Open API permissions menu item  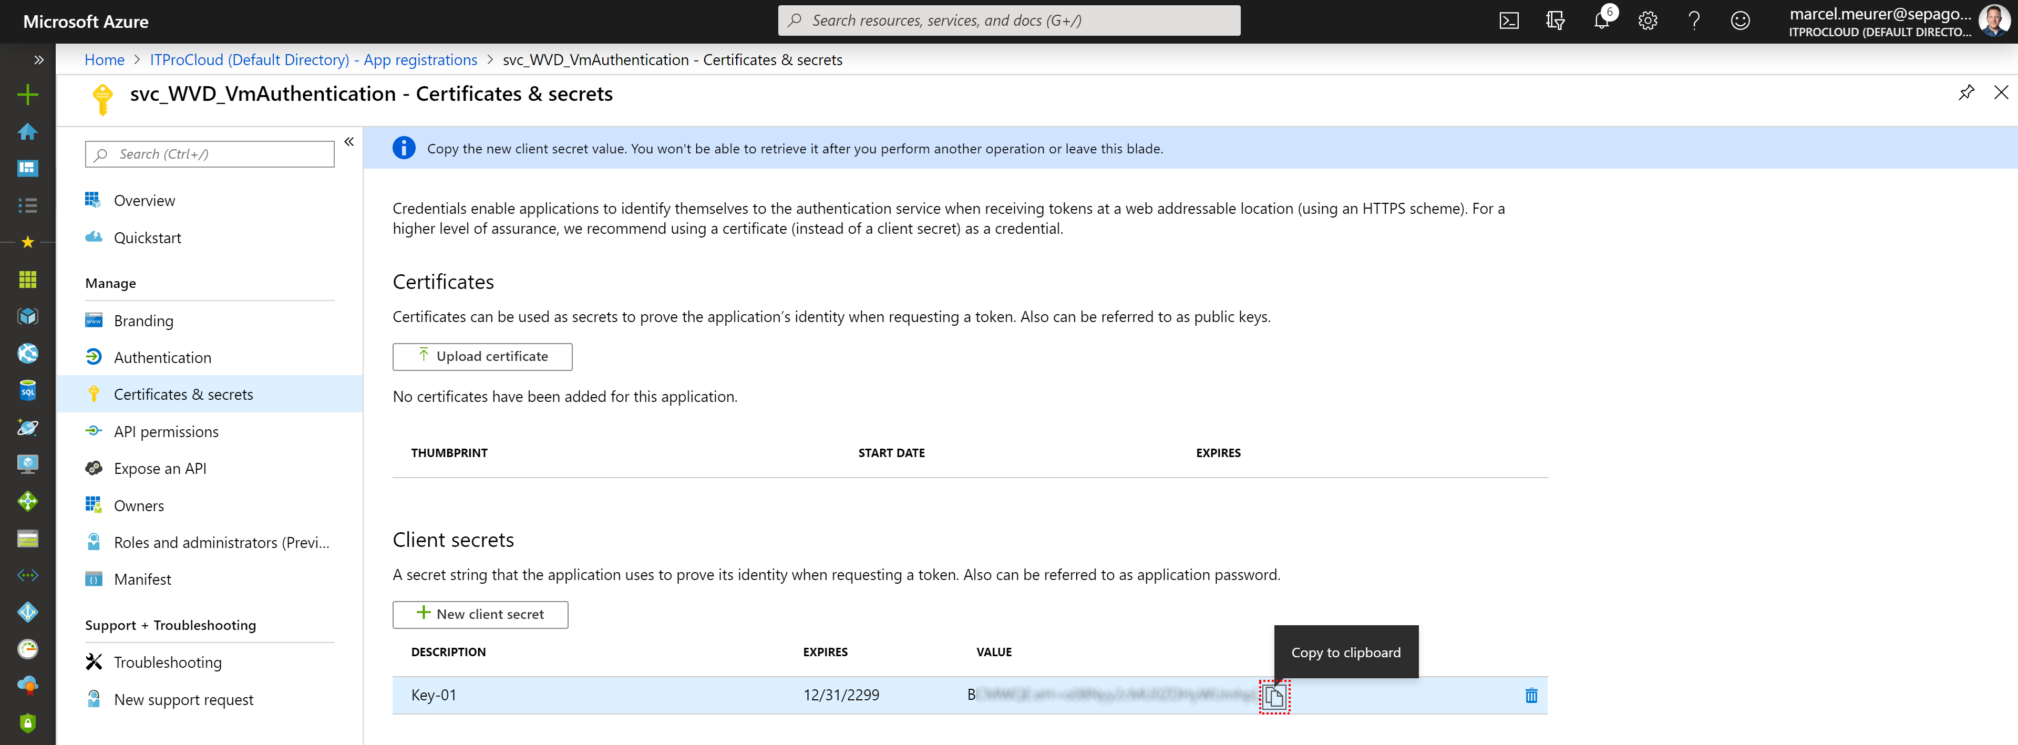coord(166,432)
